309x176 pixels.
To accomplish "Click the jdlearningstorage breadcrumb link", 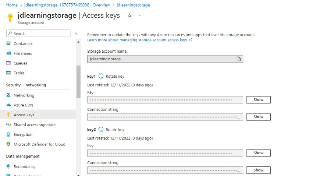I will click(x=133, y=5).
